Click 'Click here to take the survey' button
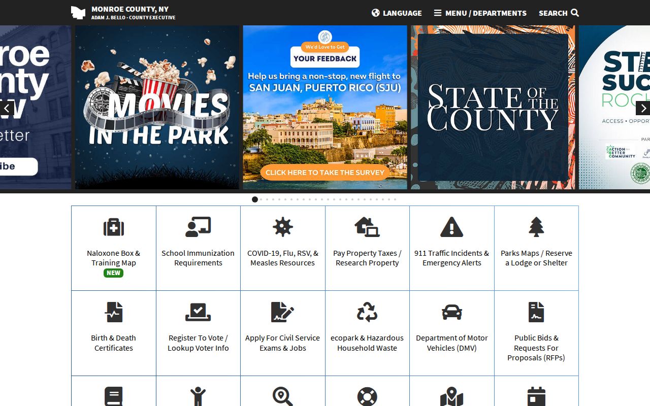 click(325, 173)
